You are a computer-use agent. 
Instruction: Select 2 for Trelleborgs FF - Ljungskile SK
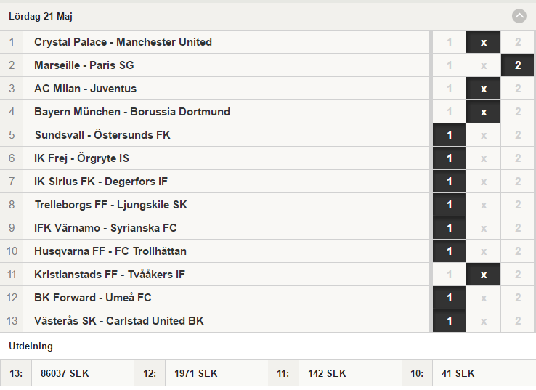click(518, 205)
